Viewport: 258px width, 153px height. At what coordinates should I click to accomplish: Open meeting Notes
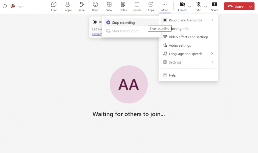click(123, 6)
